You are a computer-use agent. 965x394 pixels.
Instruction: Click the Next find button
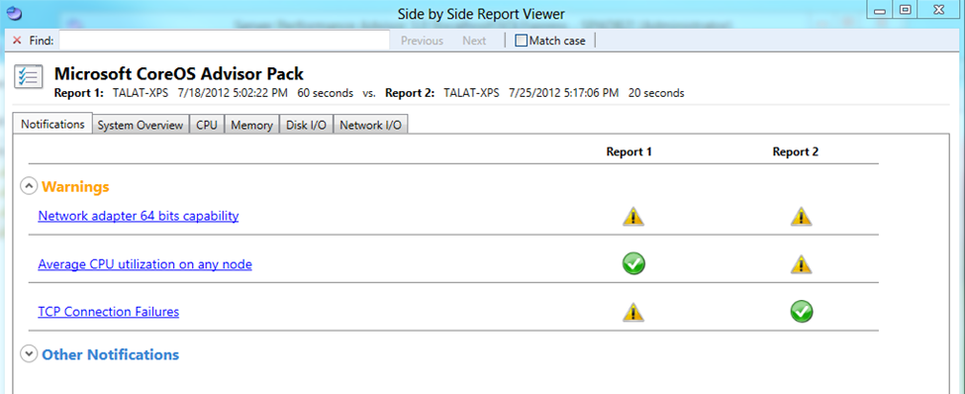click(474, 41)
